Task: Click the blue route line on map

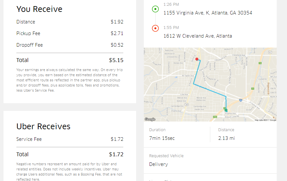Action: click(x=210, y=90)
